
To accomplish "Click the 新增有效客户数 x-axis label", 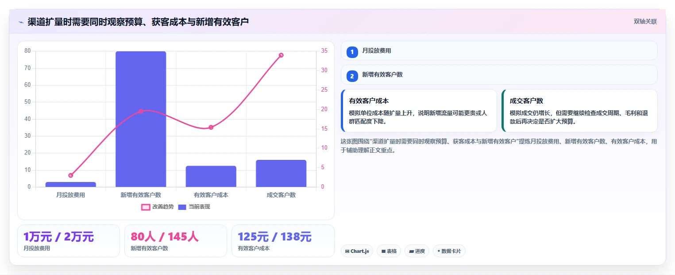I will point(141,195).
